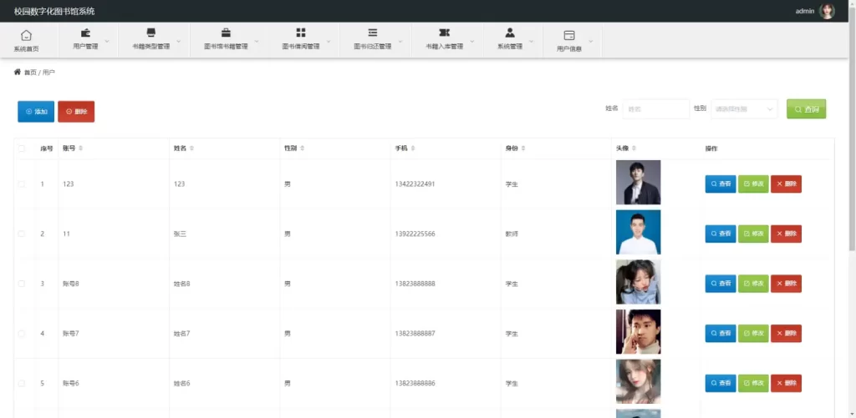856x418 pixels.
Task: Click the 书籍入库管理 ticket icon
Action: 444,33
